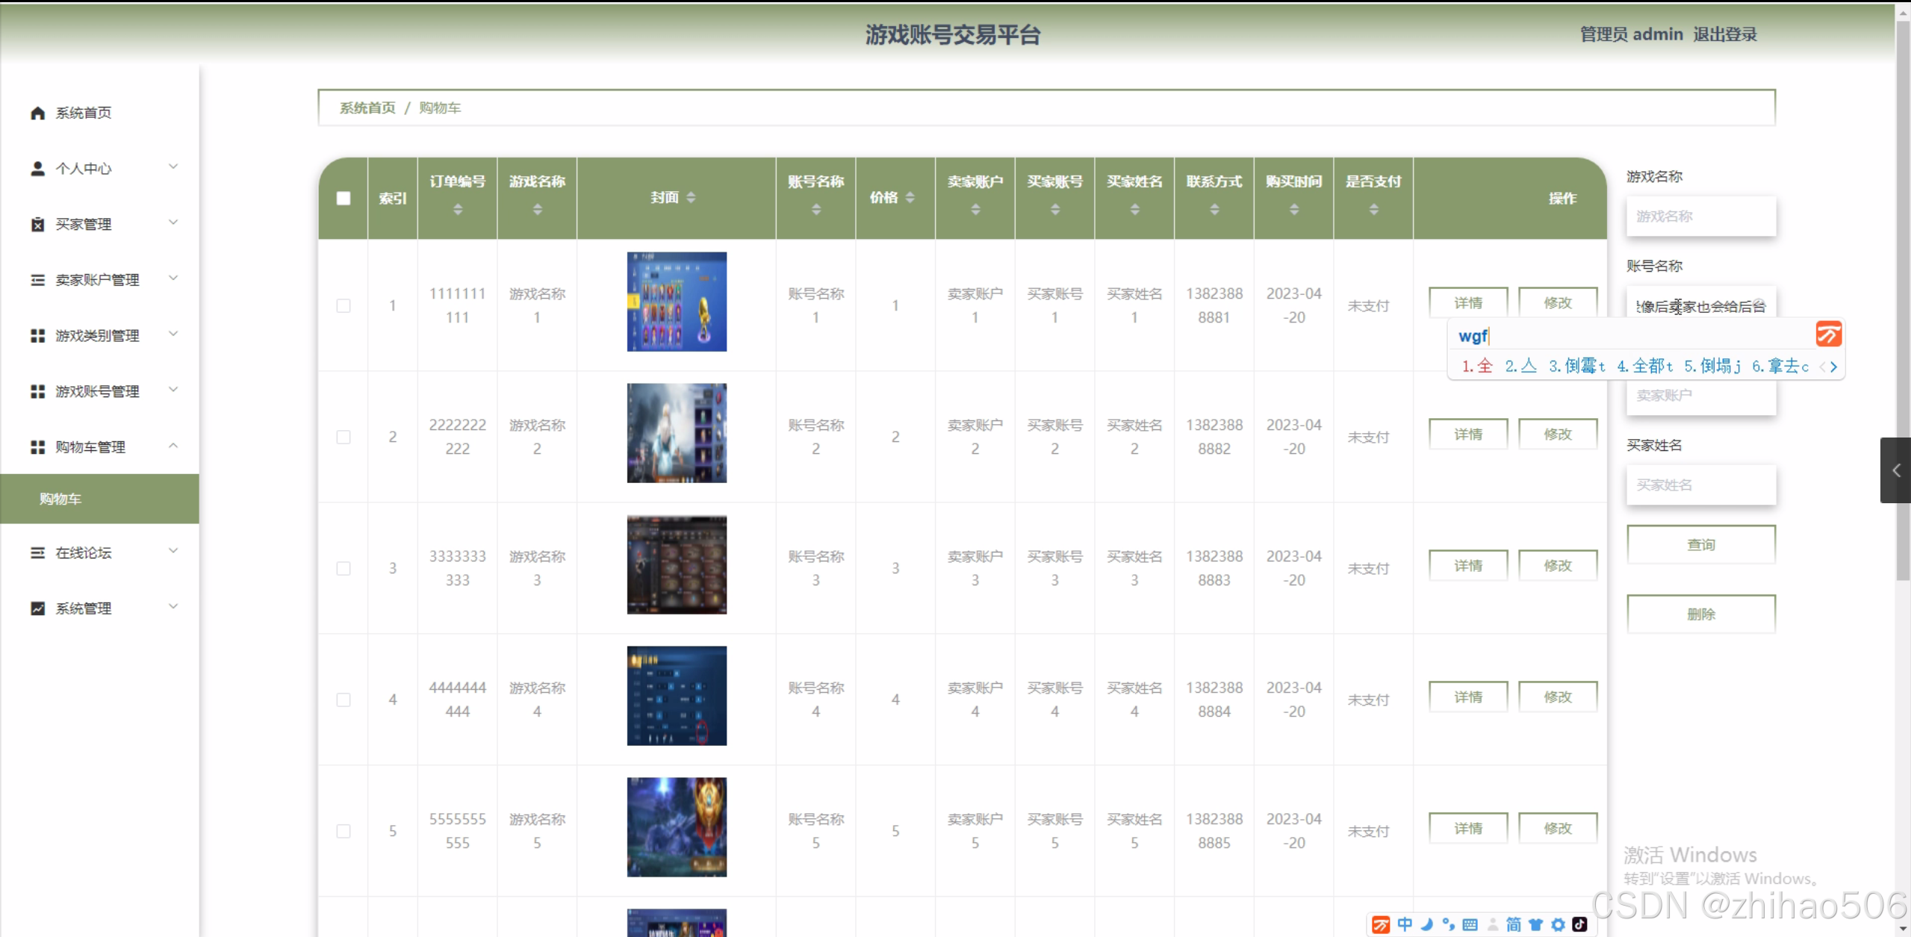Check the checkbox for order 3333333333
1911x937 pixels.
344,569
